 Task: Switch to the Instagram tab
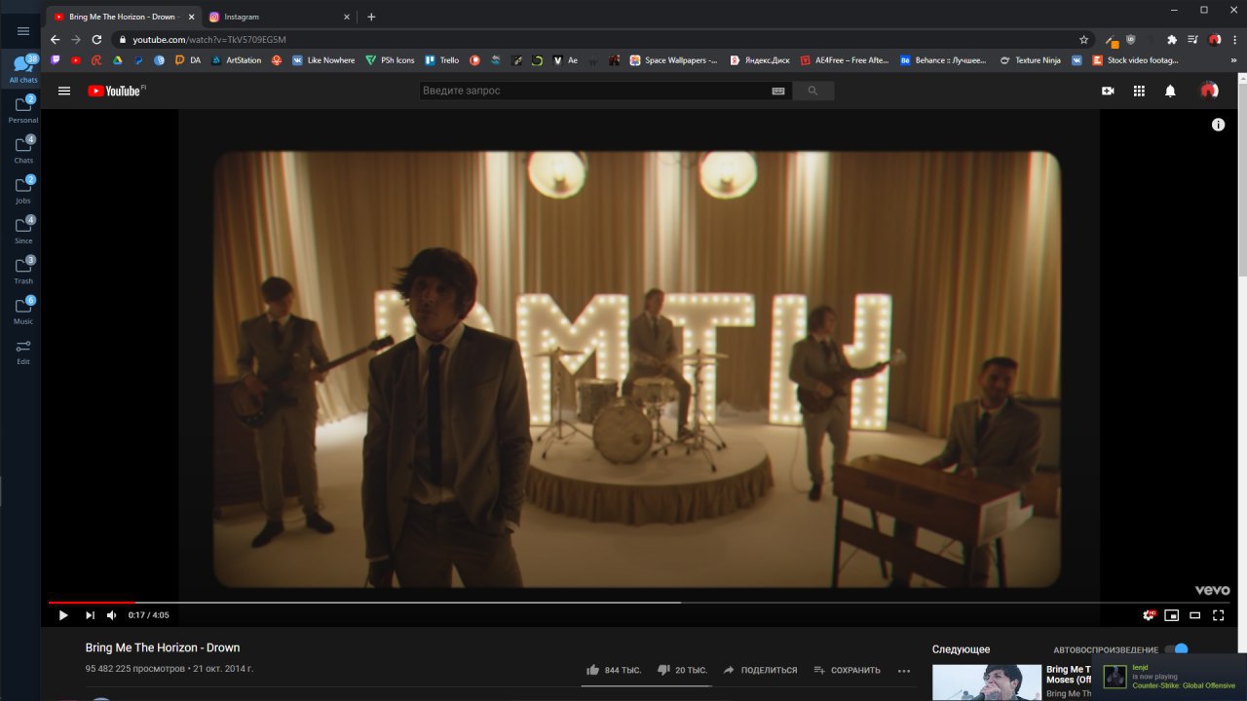pyautogui.click(x=278, y=17)
